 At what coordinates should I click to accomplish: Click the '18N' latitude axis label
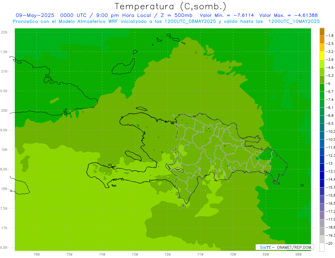point(4,189)
